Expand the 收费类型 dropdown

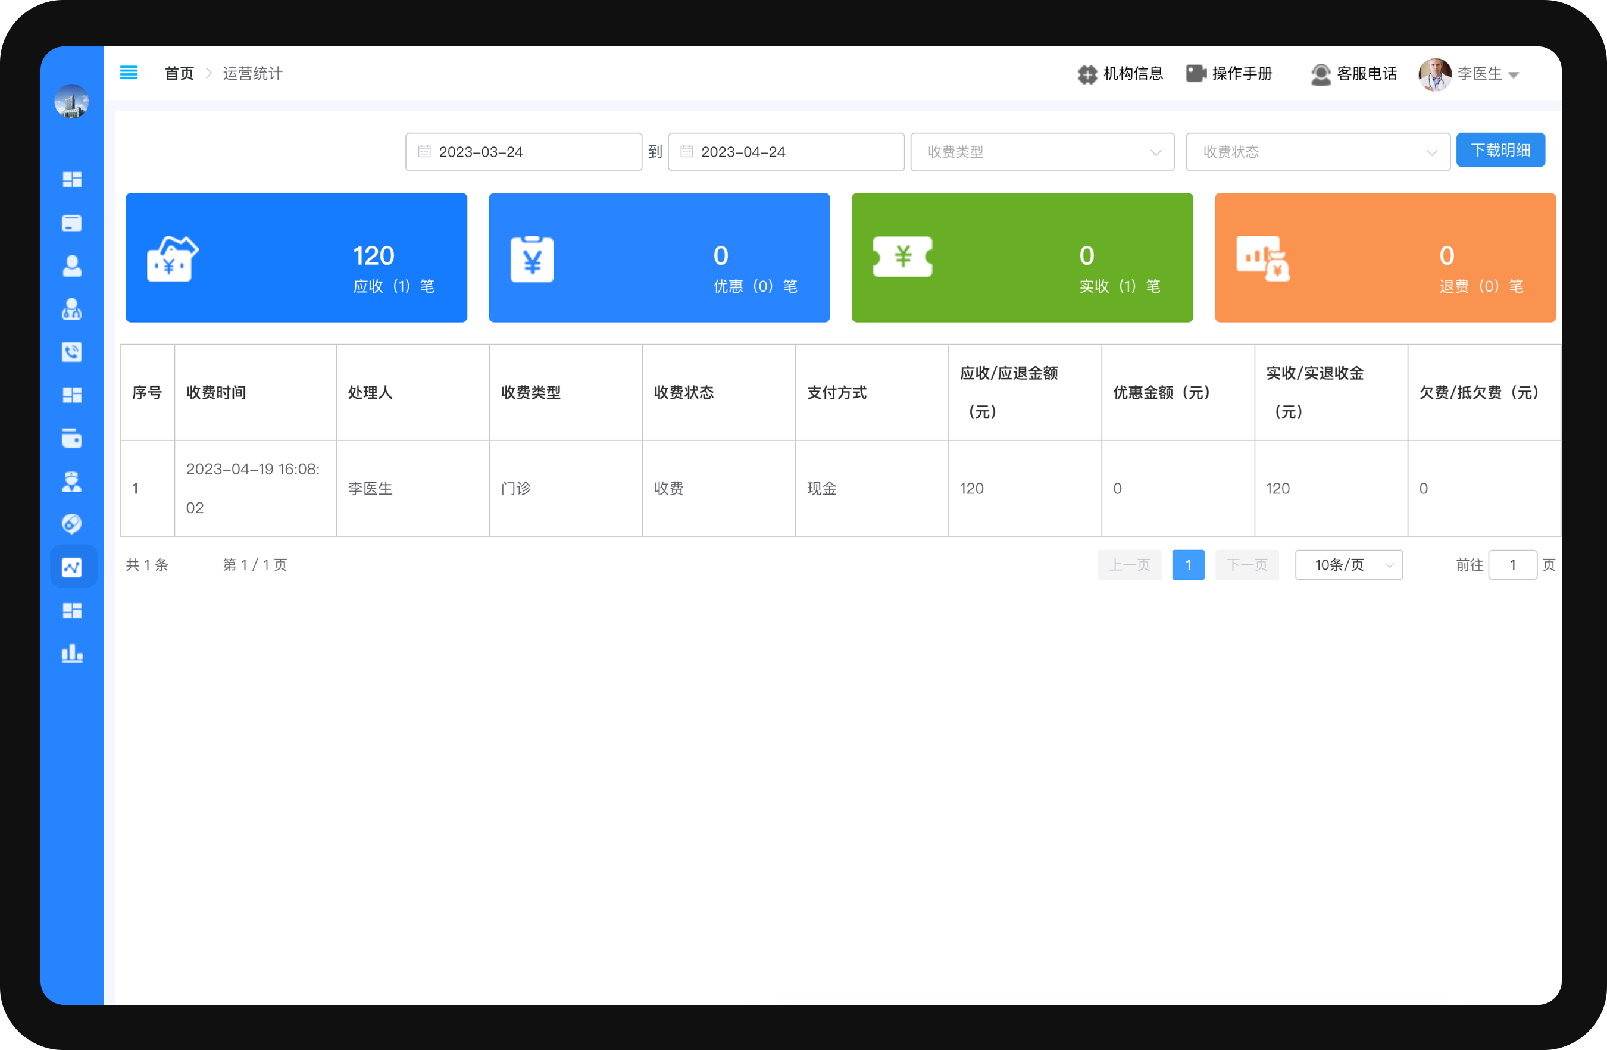[x=1042, y=152]
